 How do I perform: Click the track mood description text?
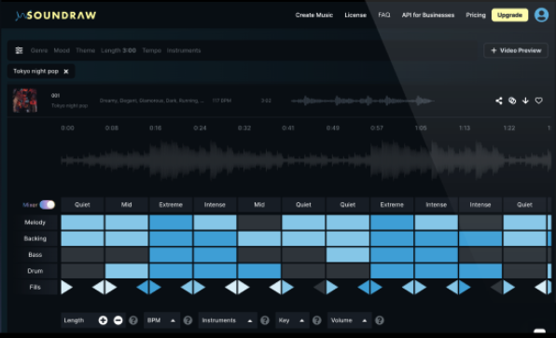coord(152,101)
